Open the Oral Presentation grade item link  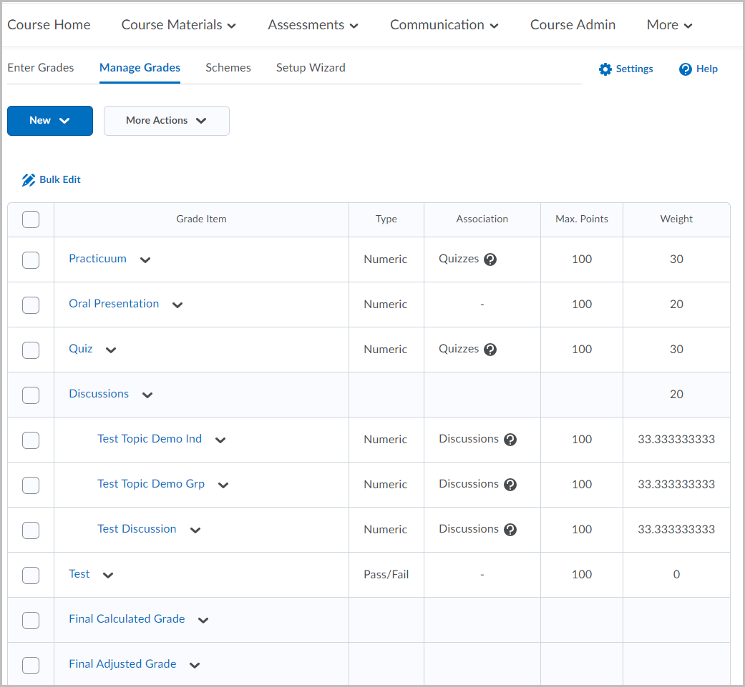tap(114, 304)
